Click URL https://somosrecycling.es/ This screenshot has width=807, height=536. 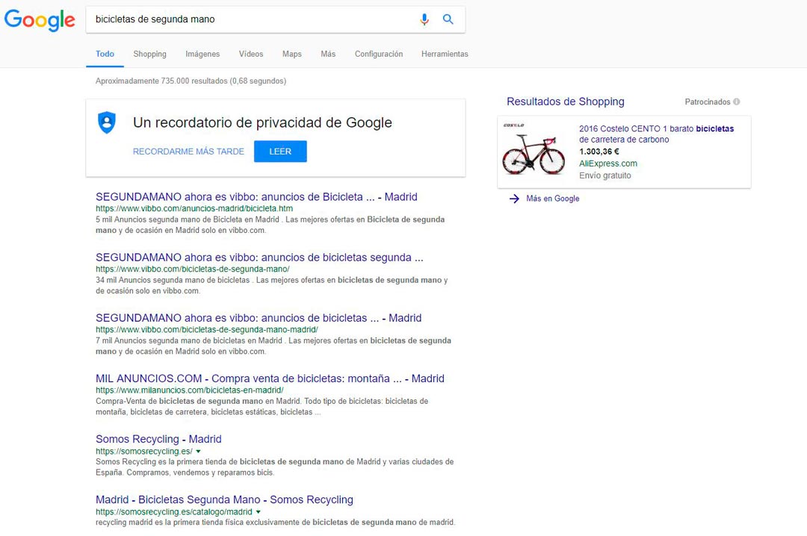(144, 451)
